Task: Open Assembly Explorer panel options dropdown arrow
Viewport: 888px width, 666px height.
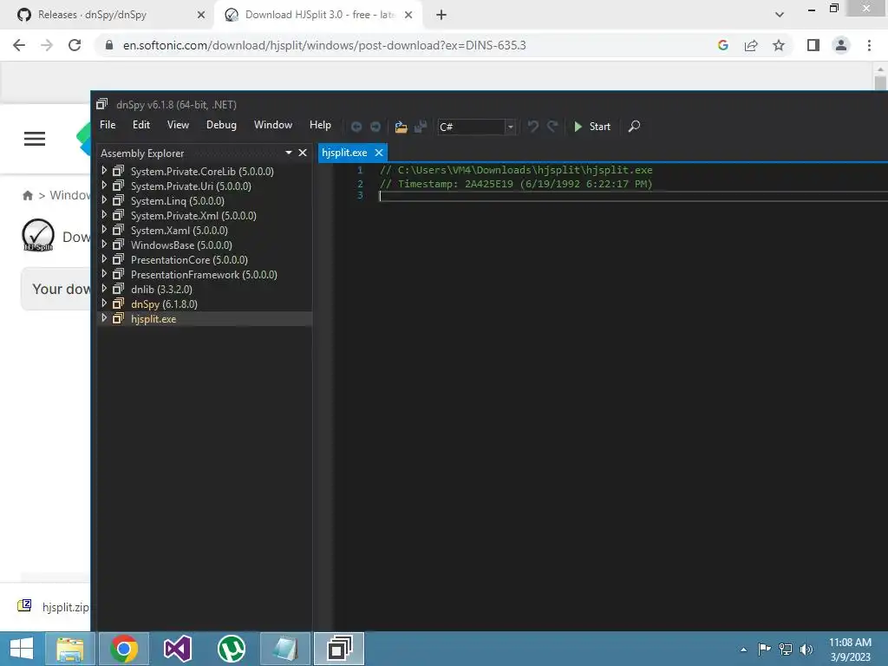Action: coord(288,153)
